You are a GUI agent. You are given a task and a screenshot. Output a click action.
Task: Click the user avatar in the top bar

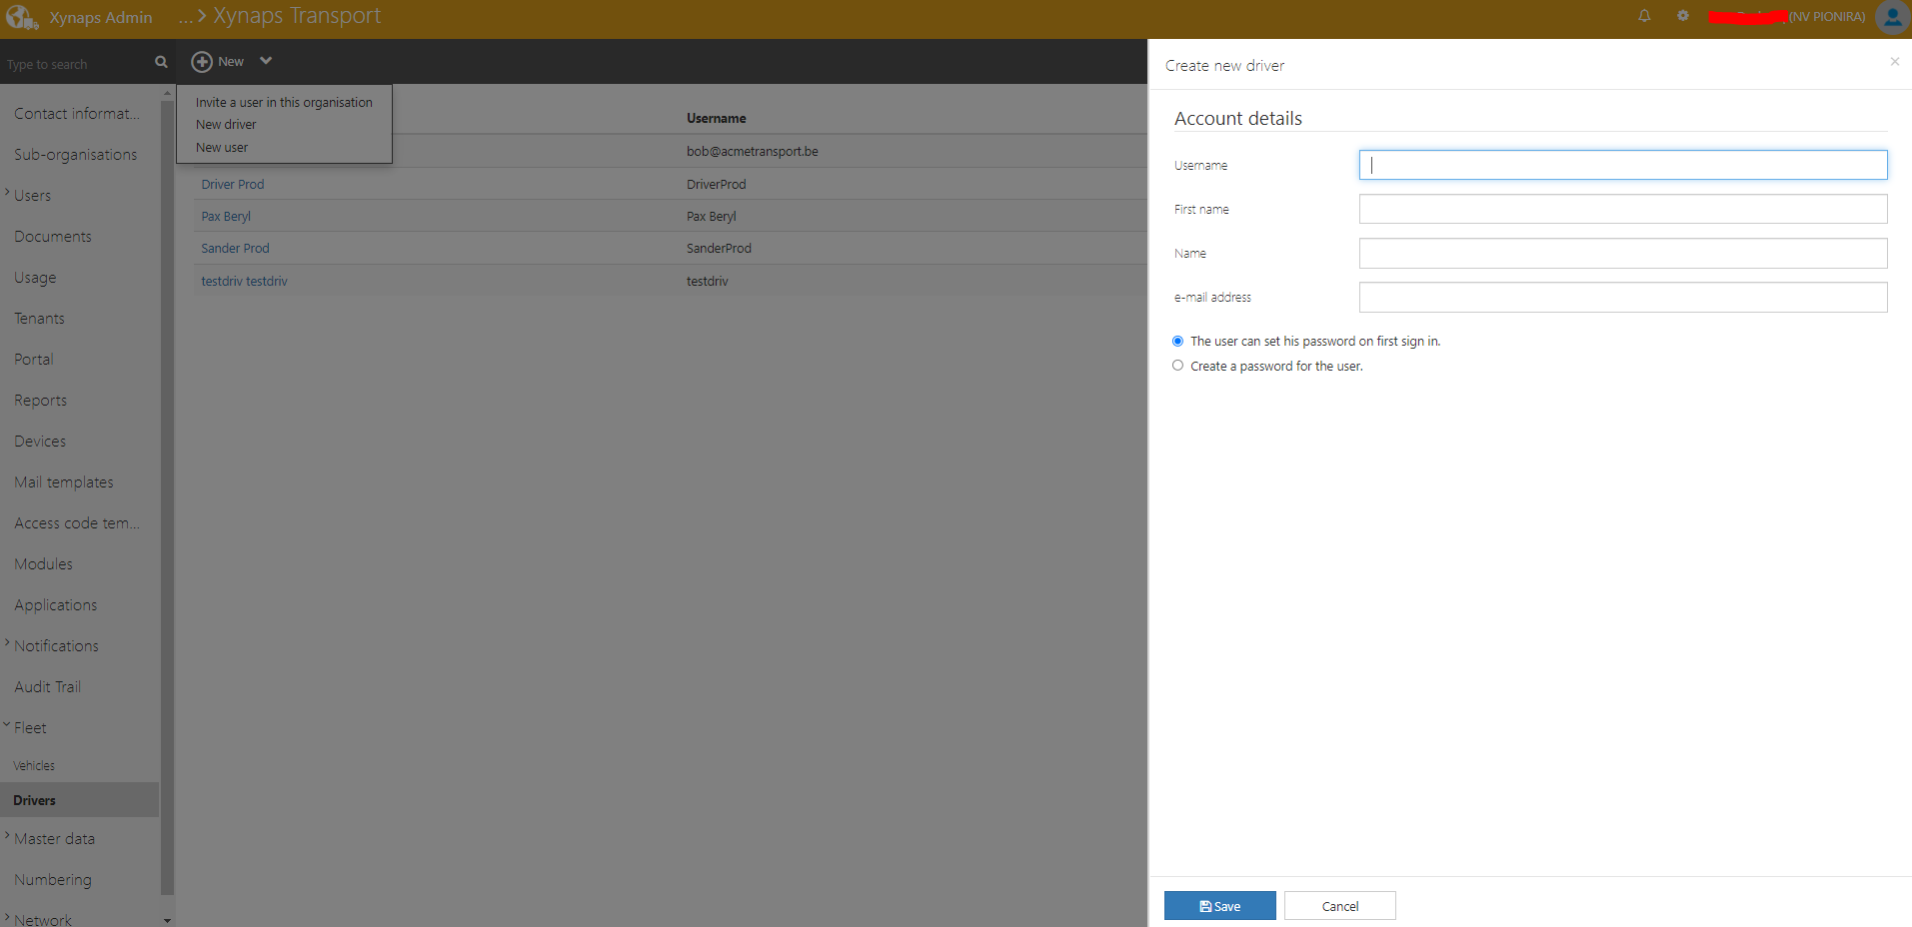click(x=1892, y=18)
